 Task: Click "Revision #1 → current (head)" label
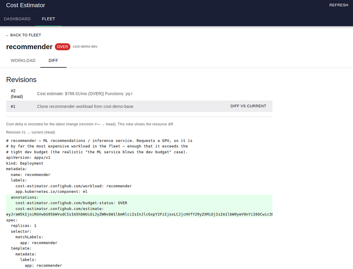click(30, 132)
